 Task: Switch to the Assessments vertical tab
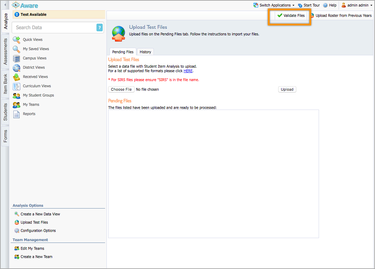(5, 52)
